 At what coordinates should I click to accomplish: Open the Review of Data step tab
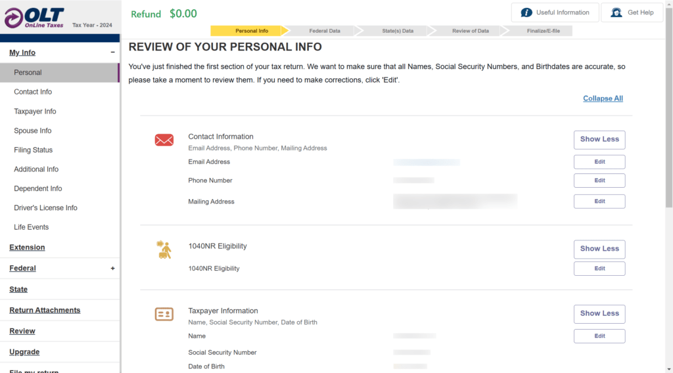(x=470, y=31)
